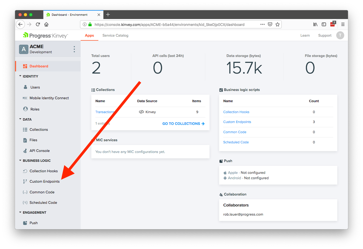Viewport: 363px width, 249px height.
Task: Collapse the IDENTITY sidebar section
Action: click(20, 76)
